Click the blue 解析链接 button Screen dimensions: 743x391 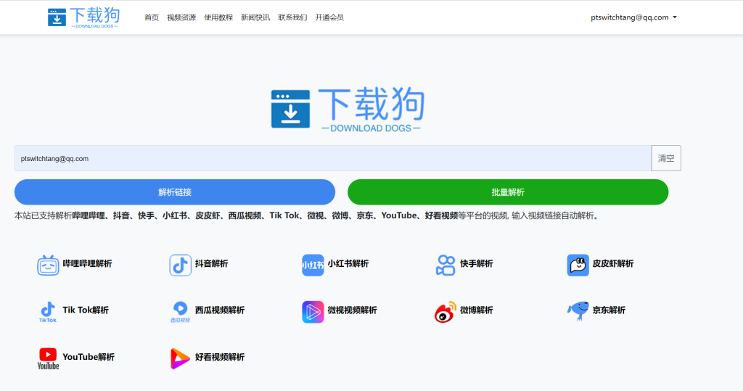(175, 192)
